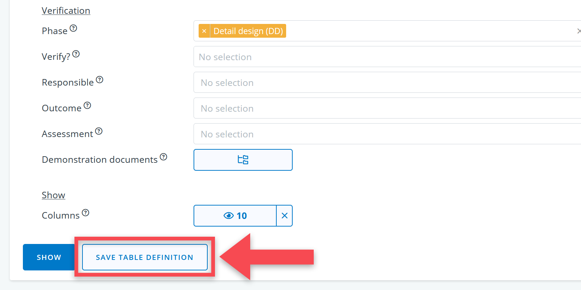This screenshot has height=290, width=581.
Task: Show help for the Outcome field
Action: (x=87, y=105)
